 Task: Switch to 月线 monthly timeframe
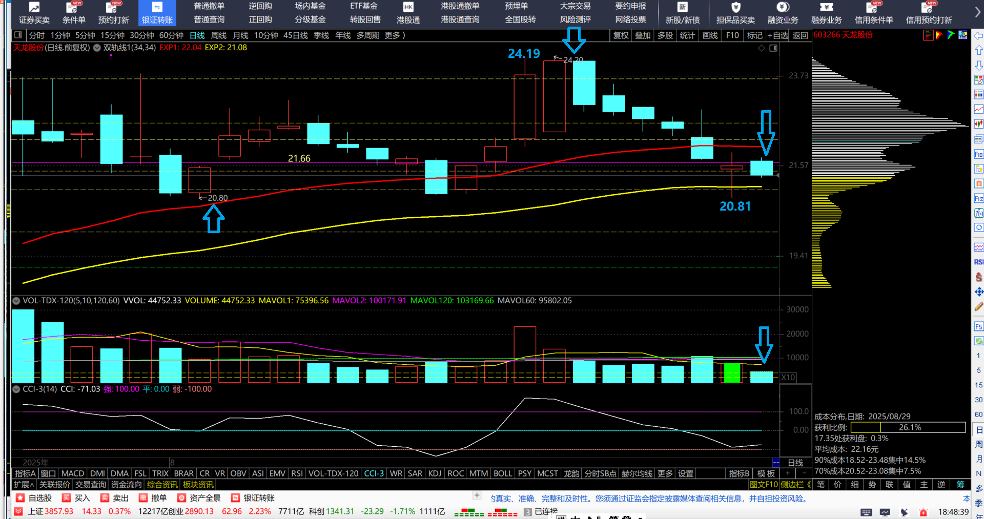tap(241, 35)
